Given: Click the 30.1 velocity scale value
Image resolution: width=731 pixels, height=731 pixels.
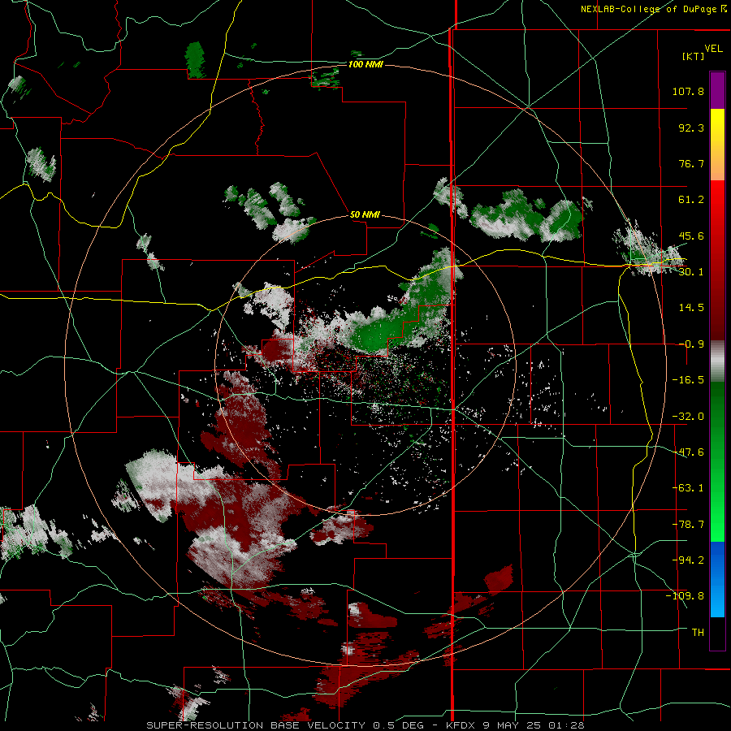Looking at the screenshot, I should pos(691,272).
